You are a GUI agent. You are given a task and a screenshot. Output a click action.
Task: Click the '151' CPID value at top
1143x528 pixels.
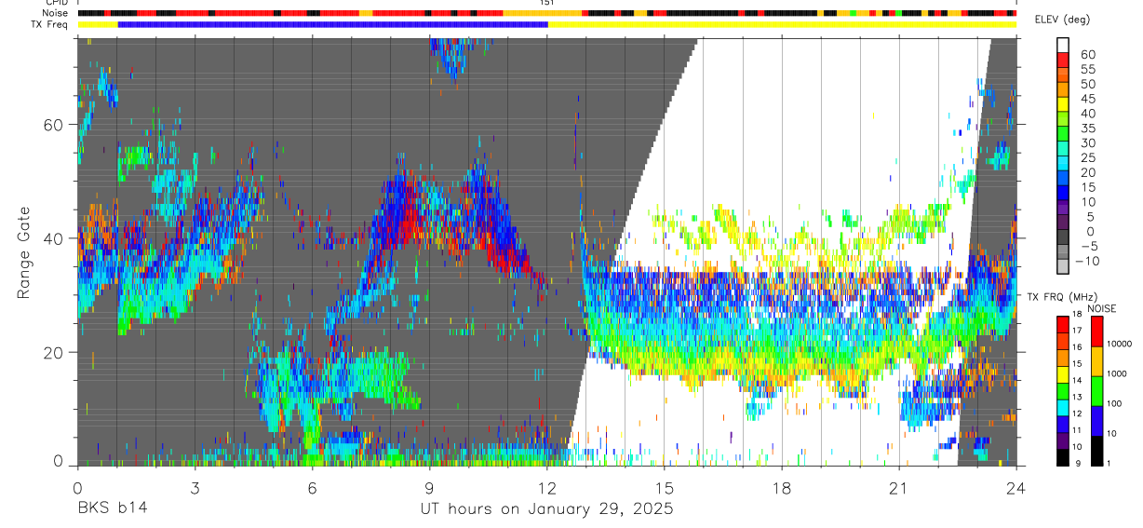(547, 3)
